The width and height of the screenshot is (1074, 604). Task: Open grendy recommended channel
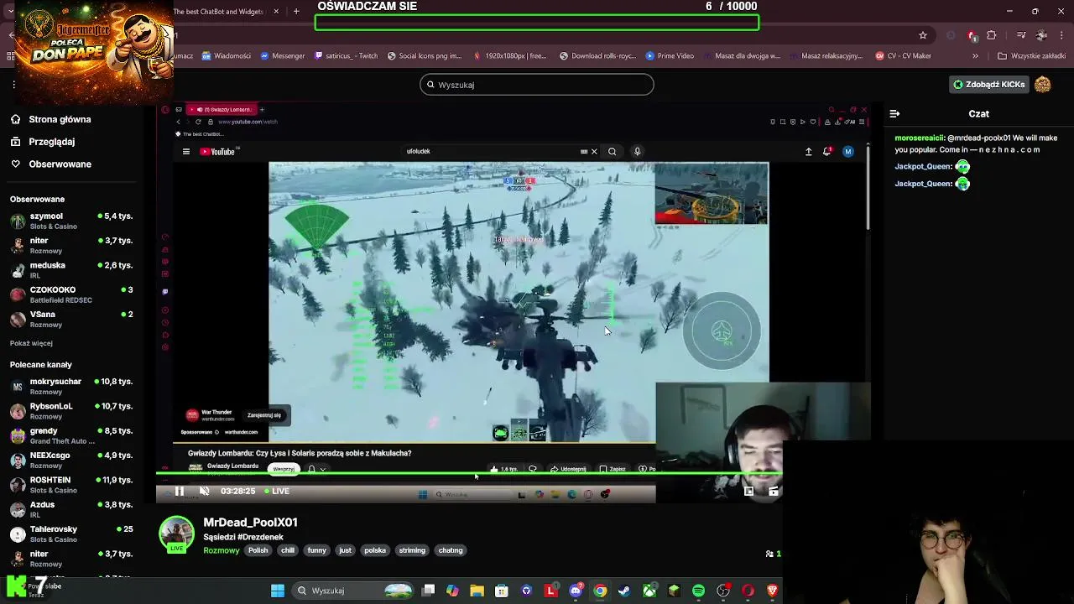(71, 435)
